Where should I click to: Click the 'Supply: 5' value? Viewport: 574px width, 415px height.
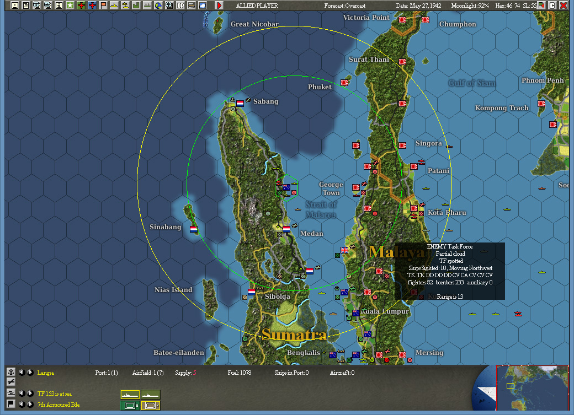pyautogui.click(x=185, y=373)
